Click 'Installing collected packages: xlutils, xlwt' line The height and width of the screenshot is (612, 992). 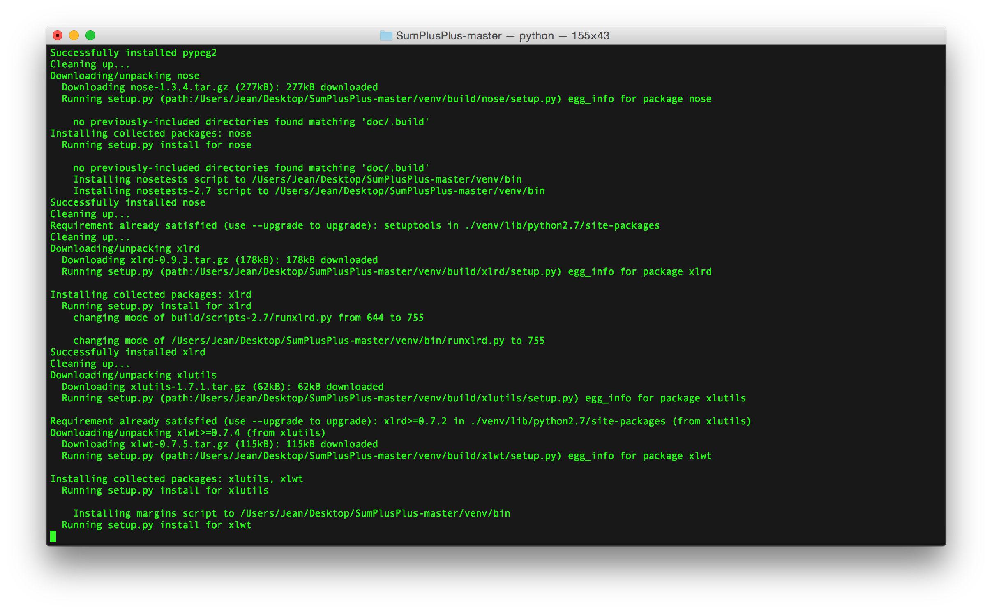click(177, 479)
